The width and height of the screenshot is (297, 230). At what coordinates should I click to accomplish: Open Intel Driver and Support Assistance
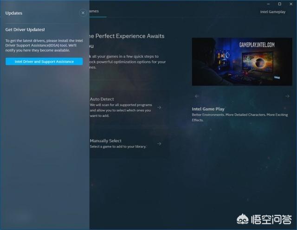coord(44,62)
